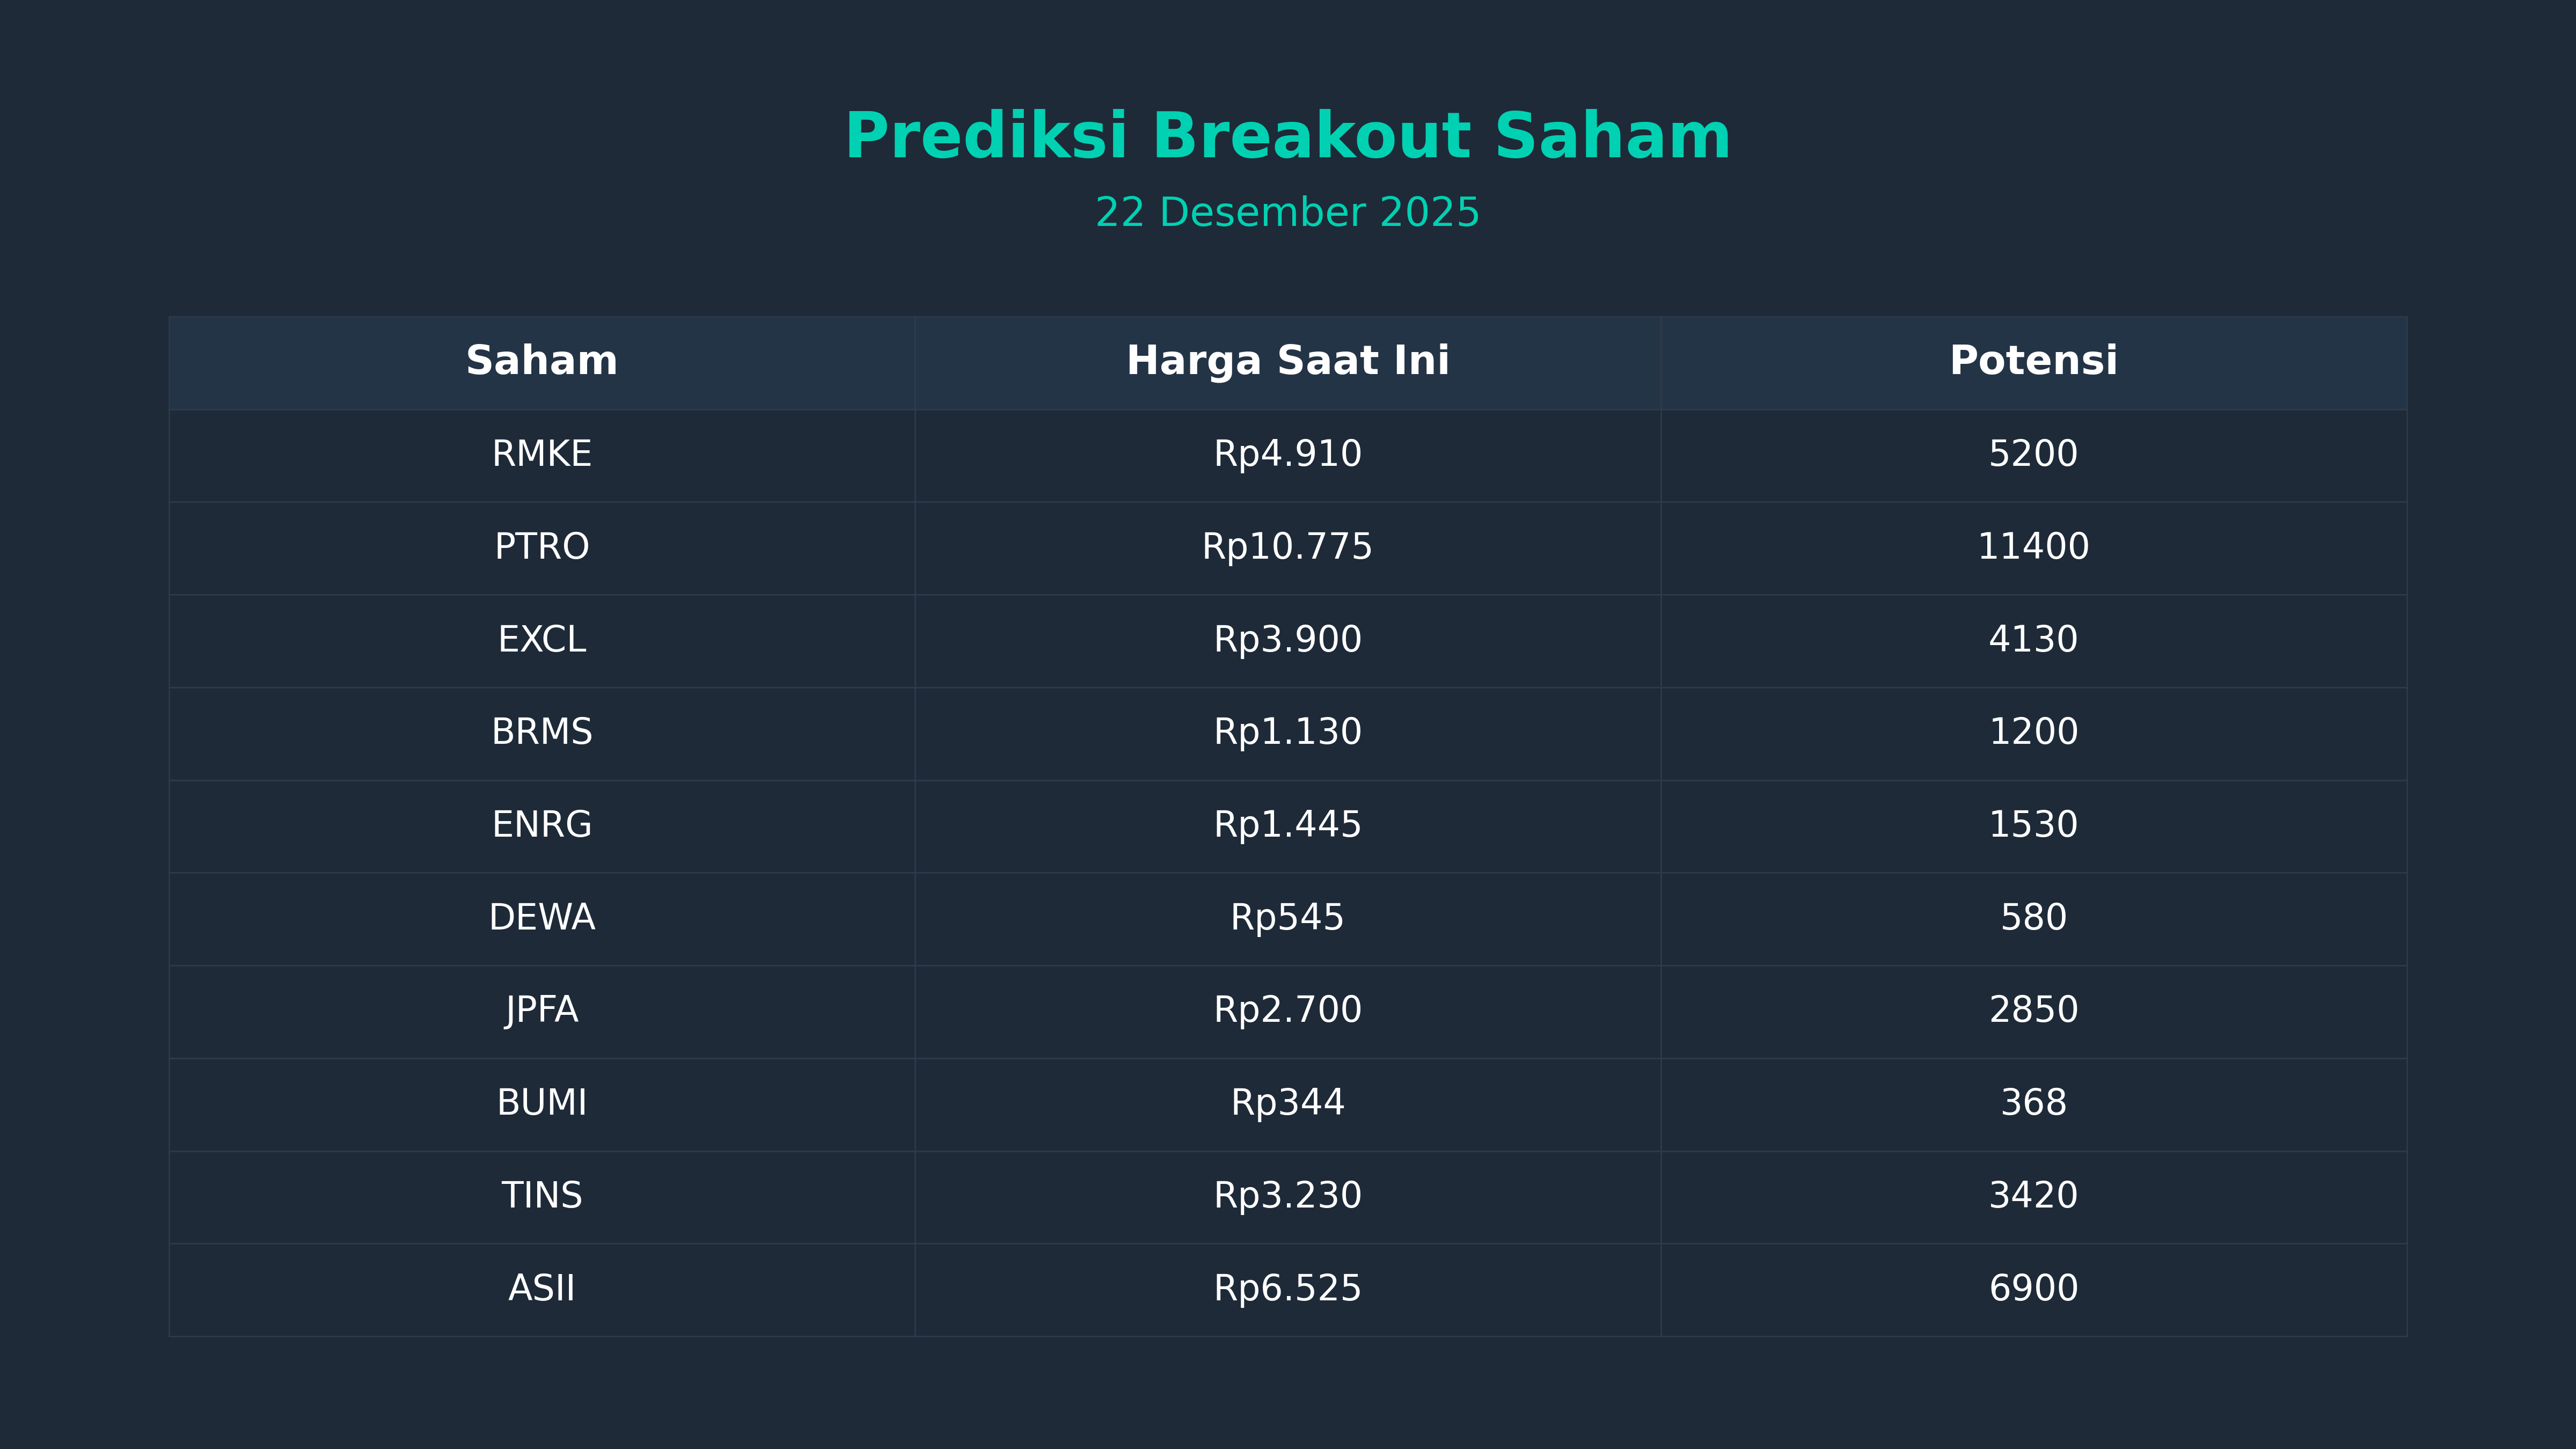Click the BRMS ticker cell
The image size is (2576, 1449).
pyautogui.click(x=541, y=732)
